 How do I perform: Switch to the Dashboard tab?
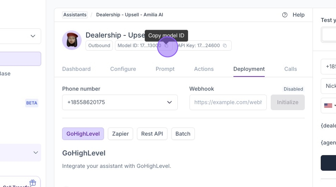[76, 69]
